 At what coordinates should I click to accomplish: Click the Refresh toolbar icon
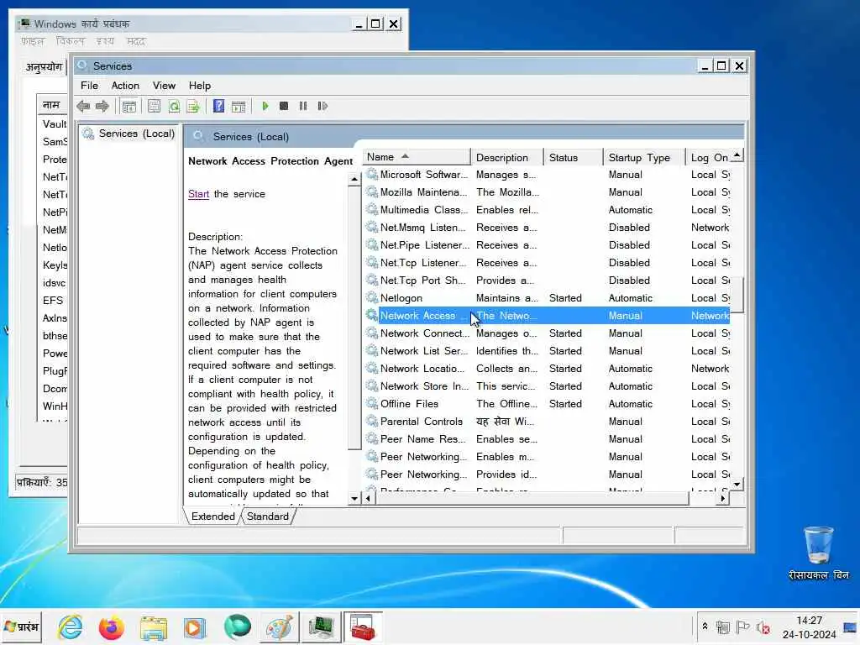click(x=174, y=107)
